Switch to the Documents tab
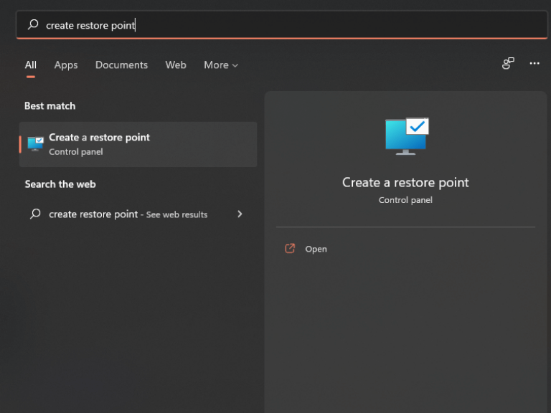 [x=121, y=65]
